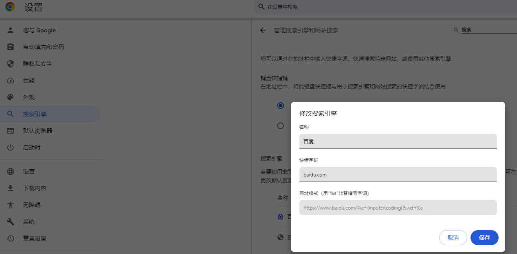Click the 键盘快捷键 section heading
This screenshot has width=517, height=254.
(x=274, y=78)
